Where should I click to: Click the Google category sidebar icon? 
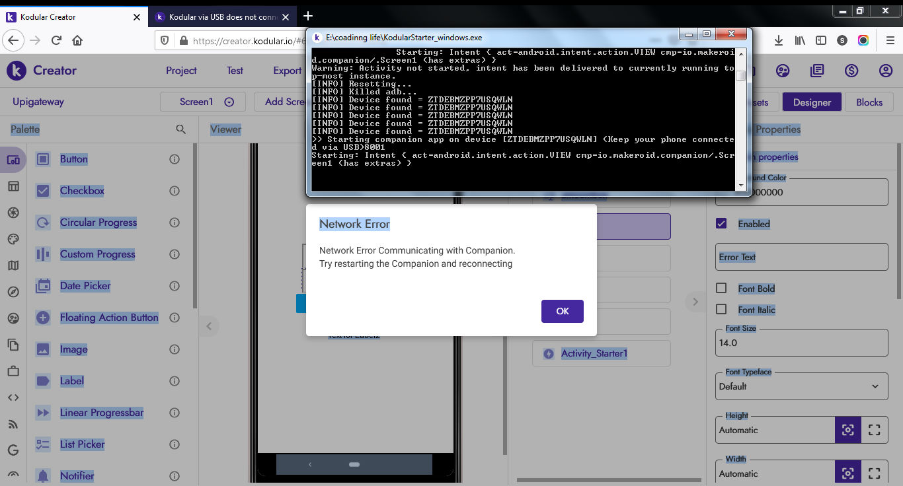(x=13, y=450)
